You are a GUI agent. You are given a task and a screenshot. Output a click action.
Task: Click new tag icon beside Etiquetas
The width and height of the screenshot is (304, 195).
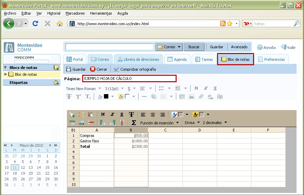click(x=56, y=82)
